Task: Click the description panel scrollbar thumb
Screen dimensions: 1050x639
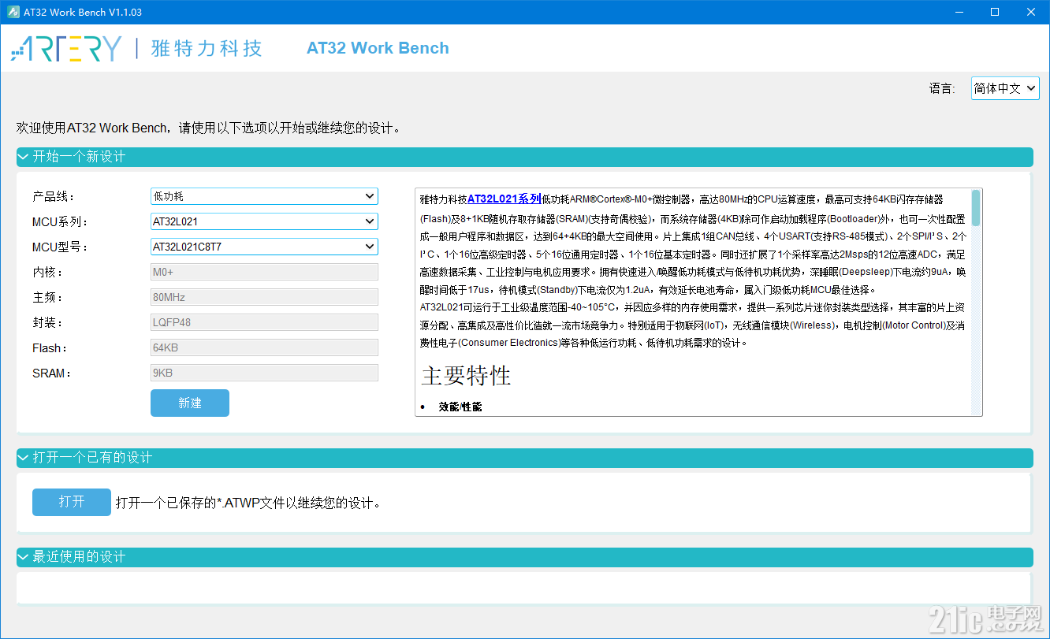Action: point(977,208)
